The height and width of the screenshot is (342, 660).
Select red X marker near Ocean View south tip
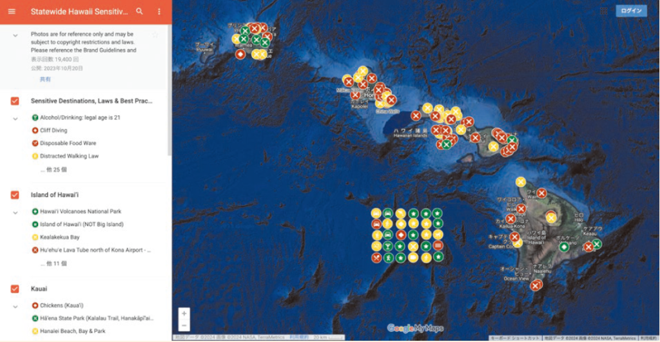point(535,286)
